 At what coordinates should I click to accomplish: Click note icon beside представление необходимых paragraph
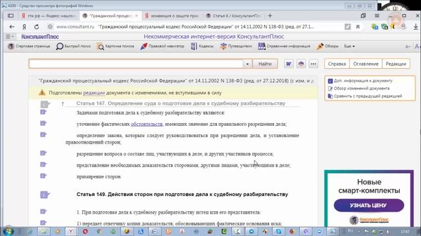point(43,165)
